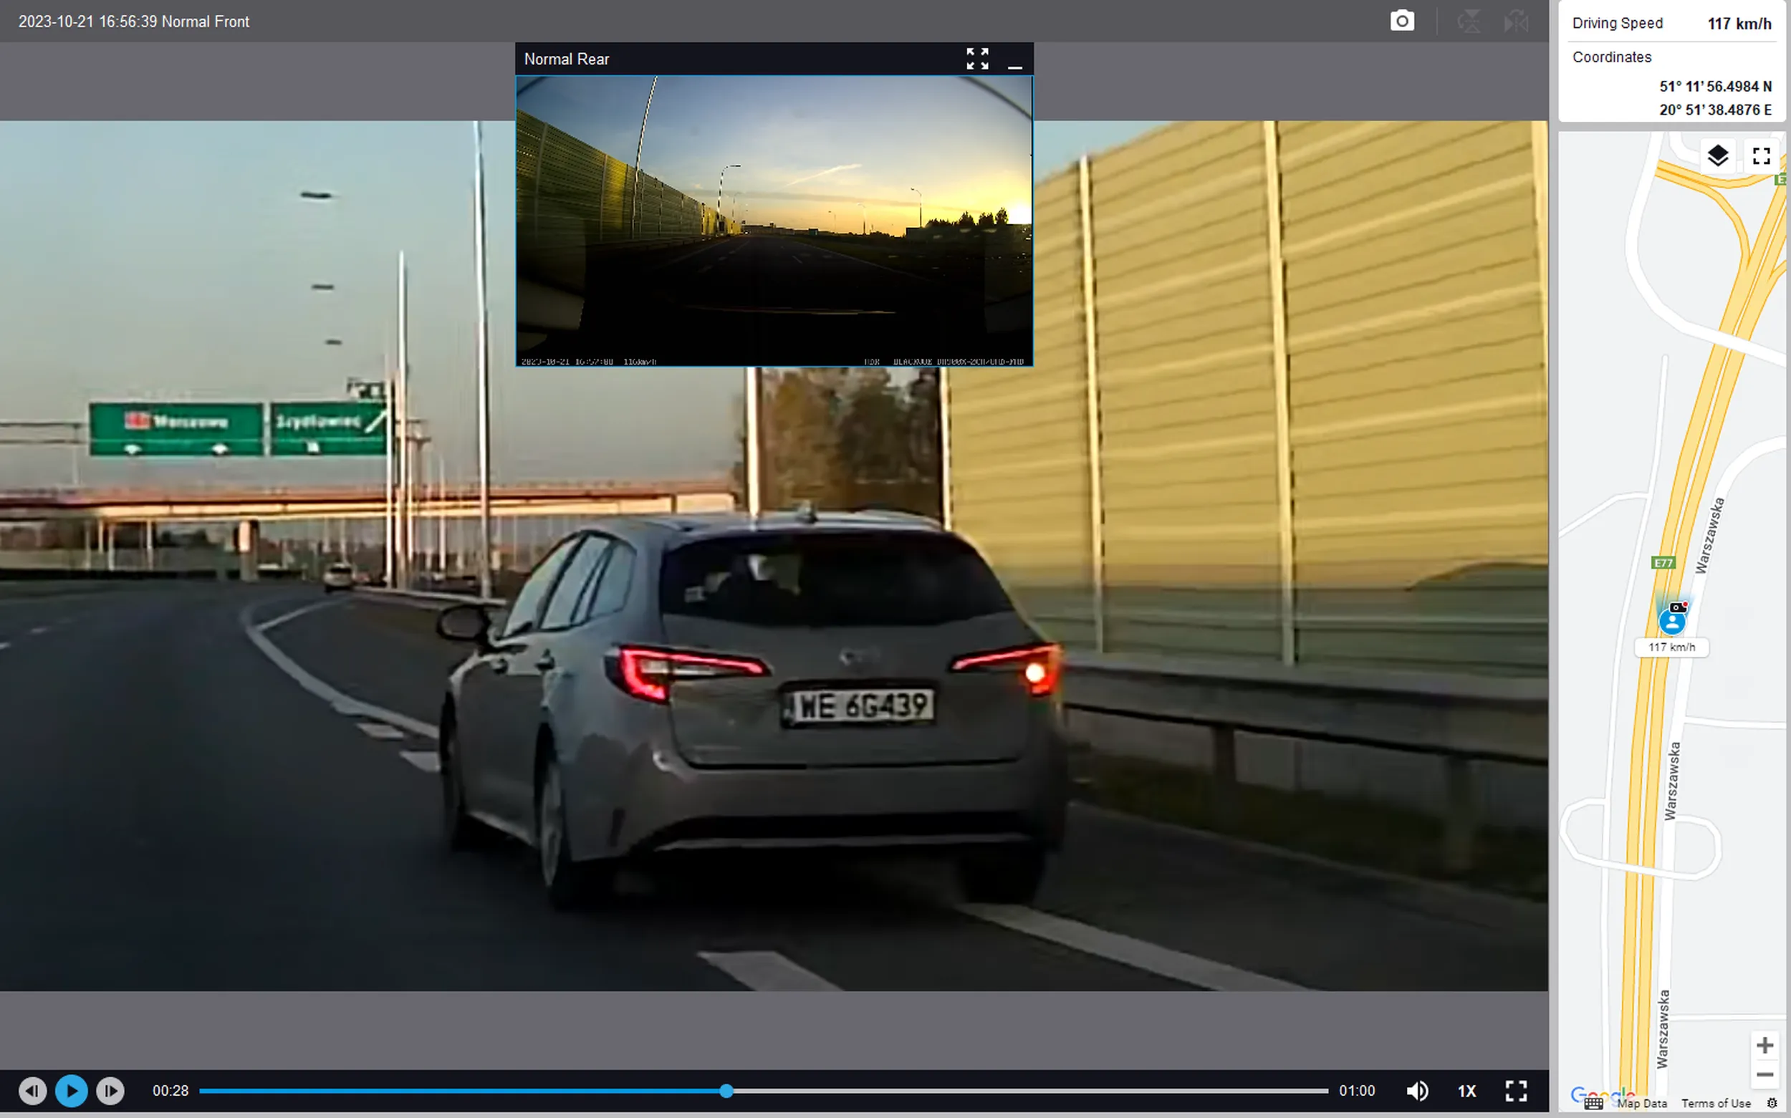Open the map layers selector
The height and width of the screenshot is (1118, 1791).
point(1717,156)
